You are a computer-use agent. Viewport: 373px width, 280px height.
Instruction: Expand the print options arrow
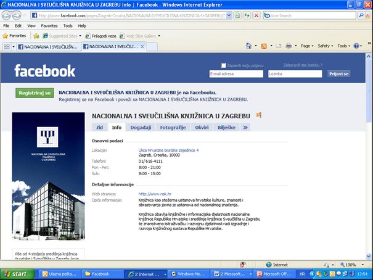click(x=296, y=46)
